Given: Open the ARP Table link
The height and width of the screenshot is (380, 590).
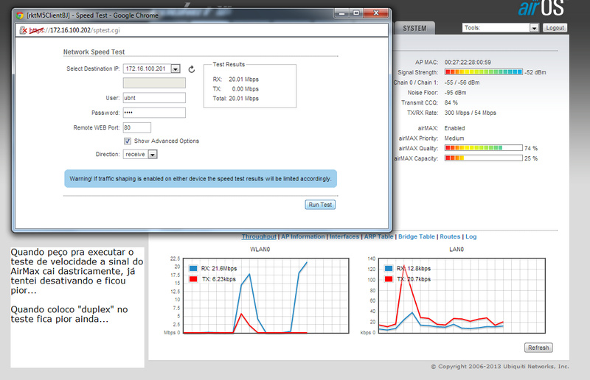Looking at the screenshot, I should coord(378,236).
